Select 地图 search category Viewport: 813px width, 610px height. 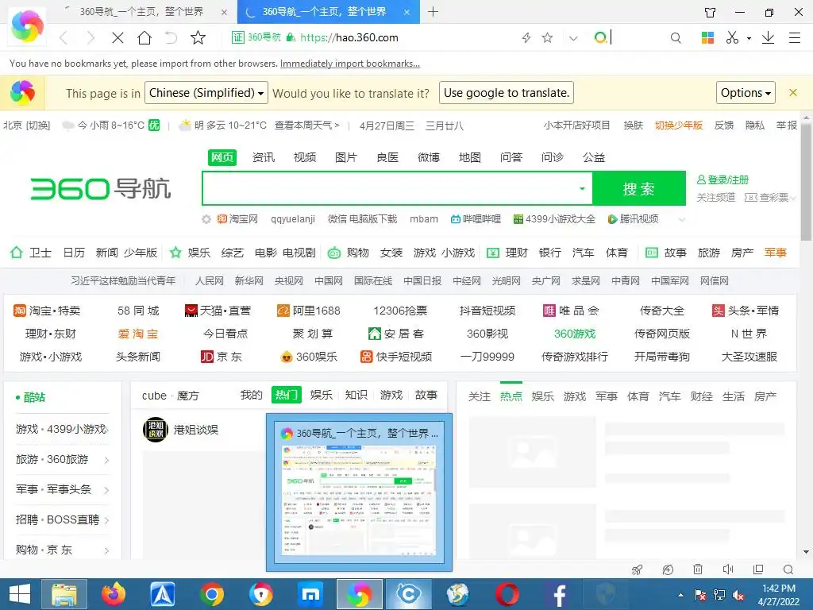click(470, 157)
